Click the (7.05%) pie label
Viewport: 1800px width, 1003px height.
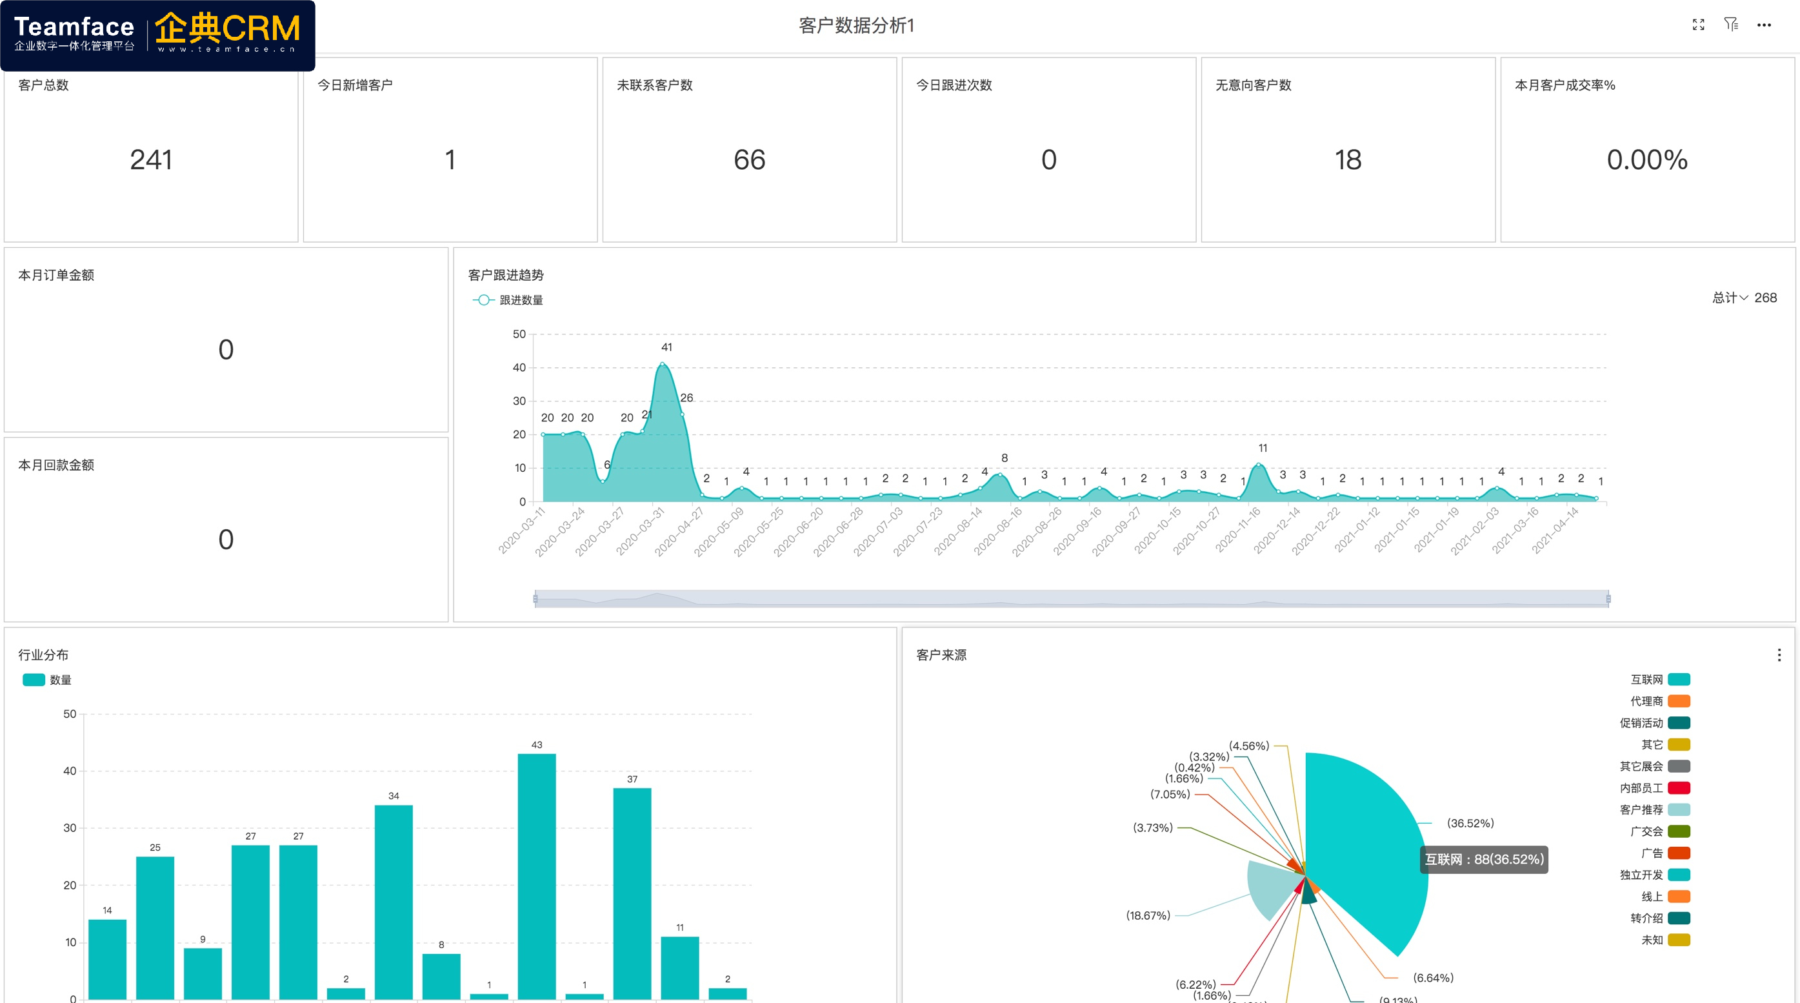tap(1170, 794)
